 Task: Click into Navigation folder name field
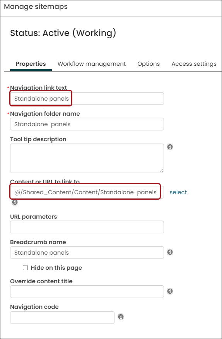tap(87, 124)
